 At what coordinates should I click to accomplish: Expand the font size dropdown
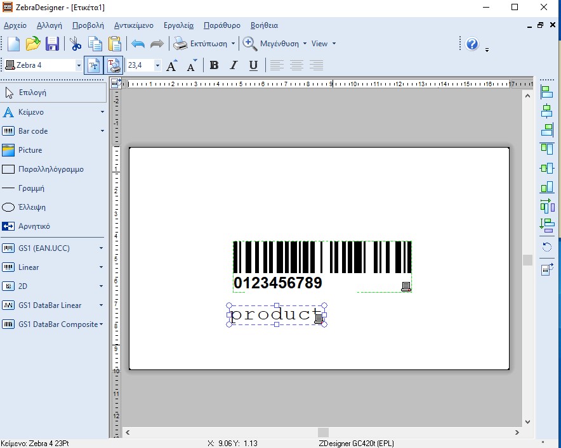pos(157,65)
